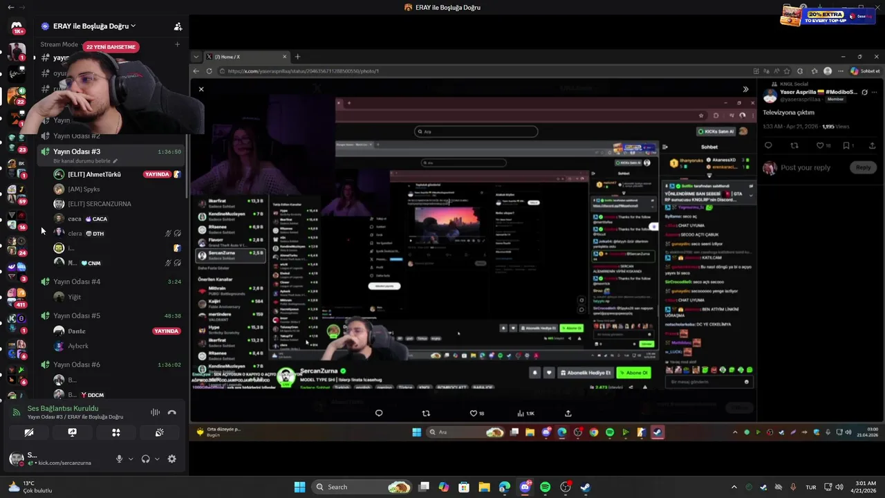Image resolution: width=885 pixels, height=498 pixels.
Task: Expand microphone input options arrow
Action: 131,459
